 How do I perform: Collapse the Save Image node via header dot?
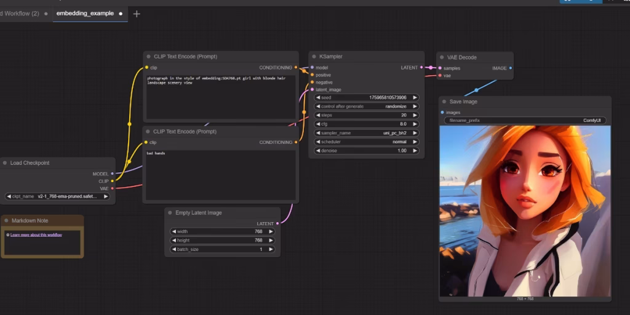[x=444, y=102]
